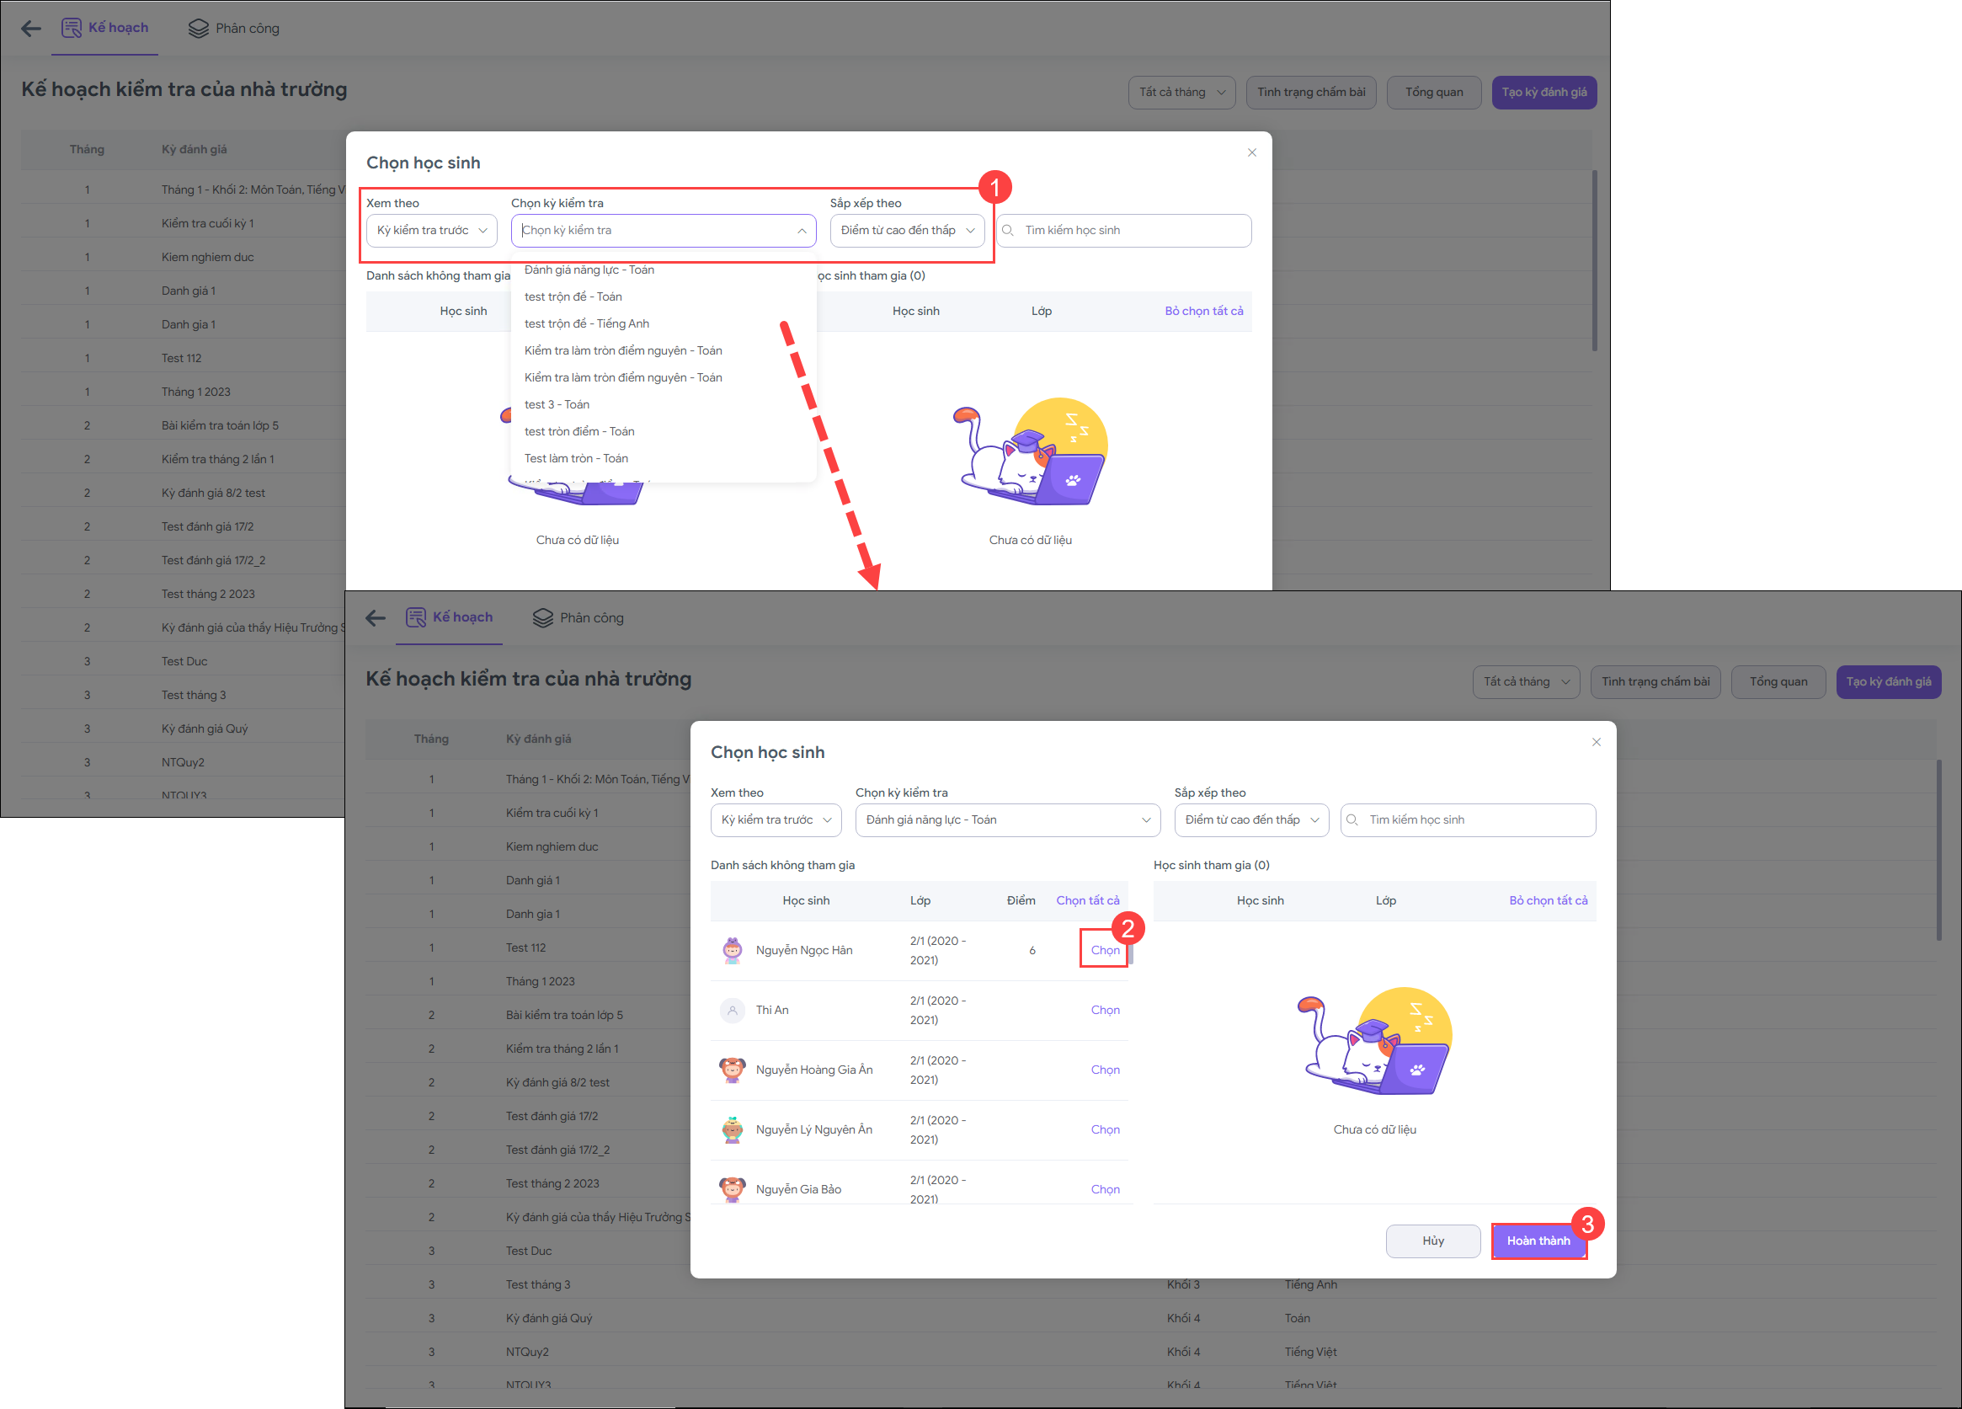The image size is (1962, 1409).
Task: Click the Kế hoạch icon in the upper tab bar
Action: 71,28
